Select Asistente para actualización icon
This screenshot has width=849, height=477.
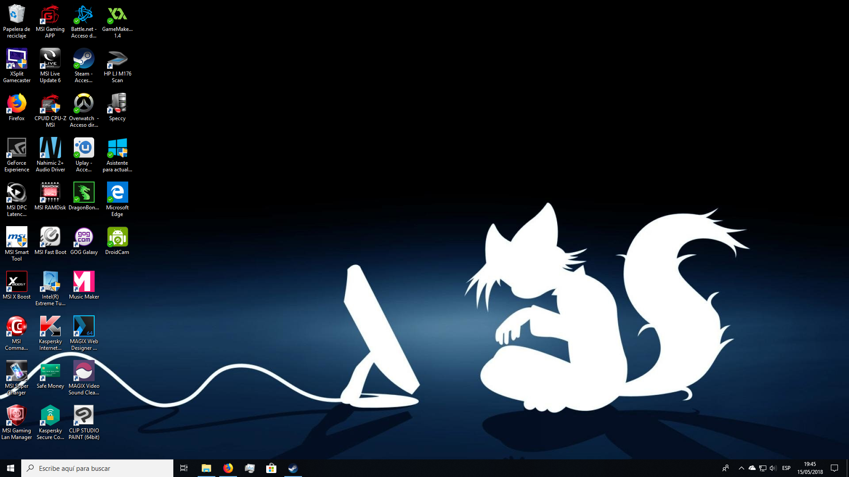point(117,155)
